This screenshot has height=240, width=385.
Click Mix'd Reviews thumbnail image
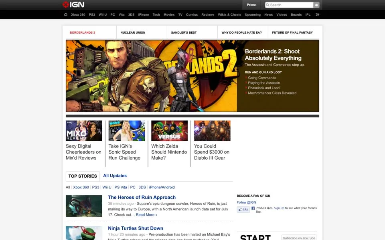(84, 130)
